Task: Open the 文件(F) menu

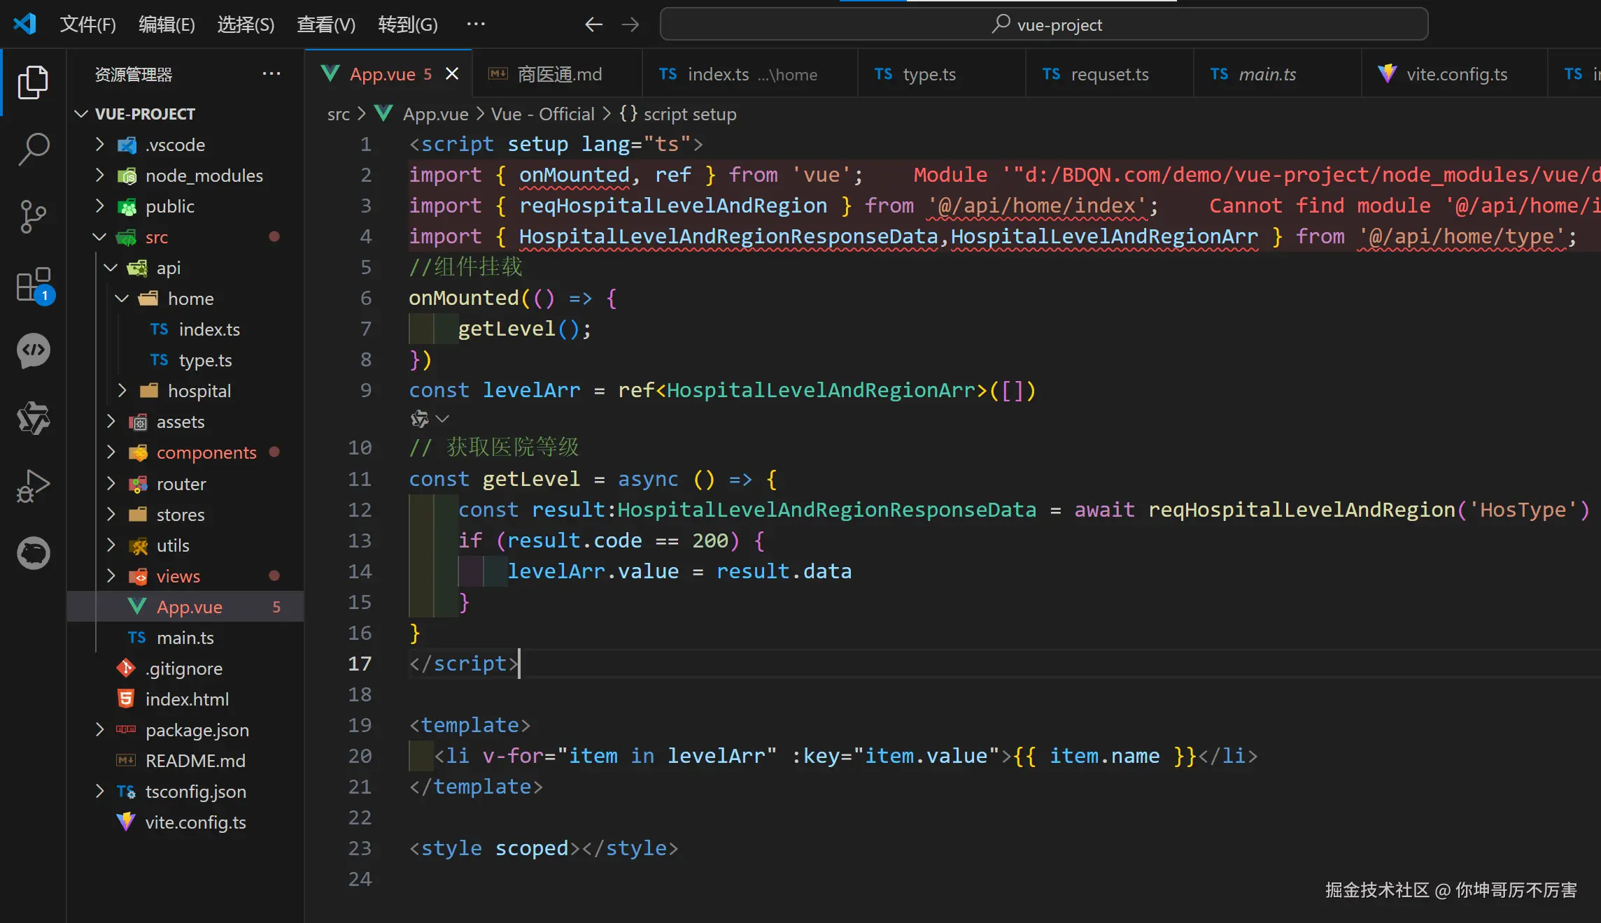Action: (87, 24)
